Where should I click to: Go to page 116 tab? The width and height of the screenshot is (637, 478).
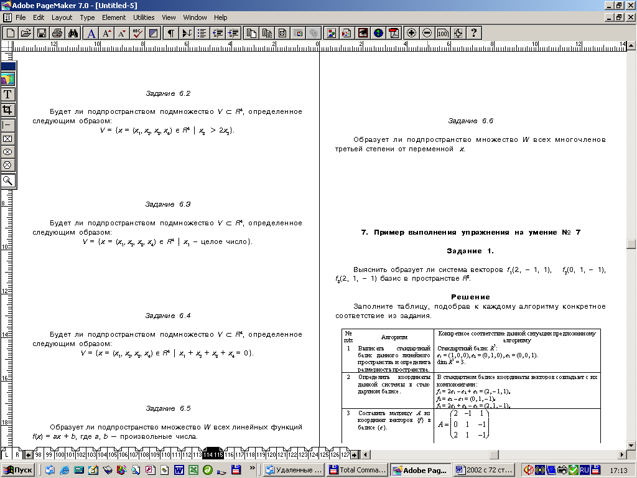tap(229, 454)
